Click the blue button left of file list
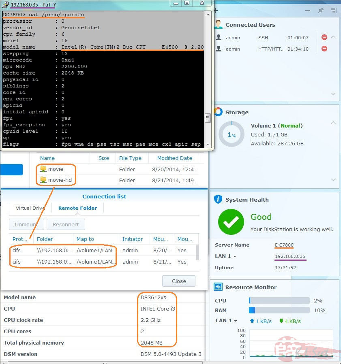 point(11,170)
